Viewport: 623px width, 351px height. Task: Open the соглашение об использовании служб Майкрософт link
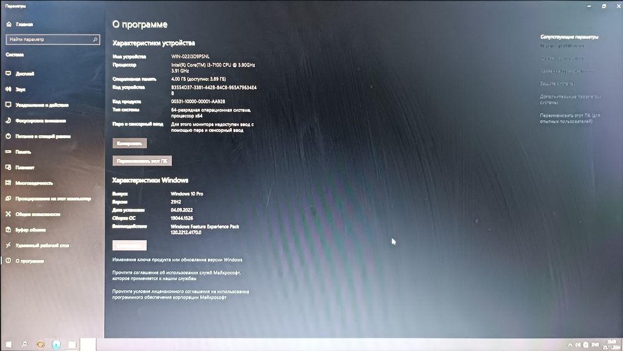click(176, 276)
